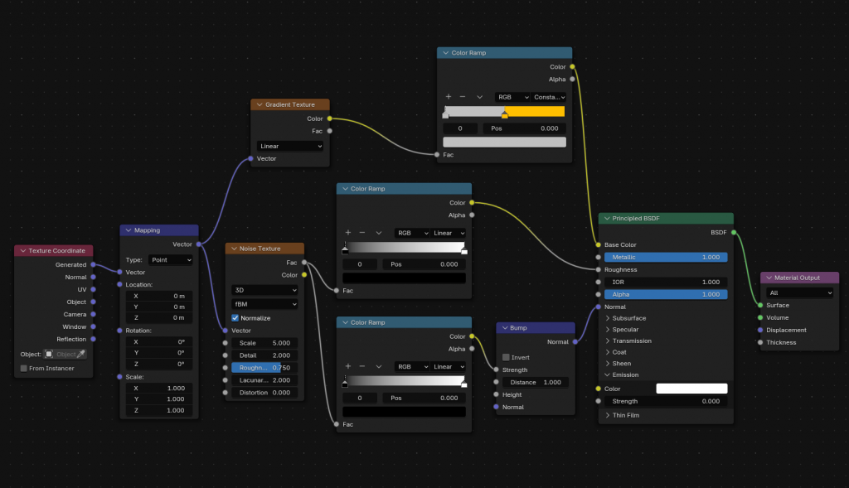Viewport: 849px width, 488px height.
Task: Toggle the Normalize checkbox in Noise Texture
Action: coord(235,318)
